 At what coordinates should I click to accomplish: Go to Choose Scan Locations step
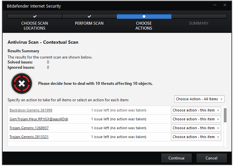pyautogui.click(x=35, y=26)
